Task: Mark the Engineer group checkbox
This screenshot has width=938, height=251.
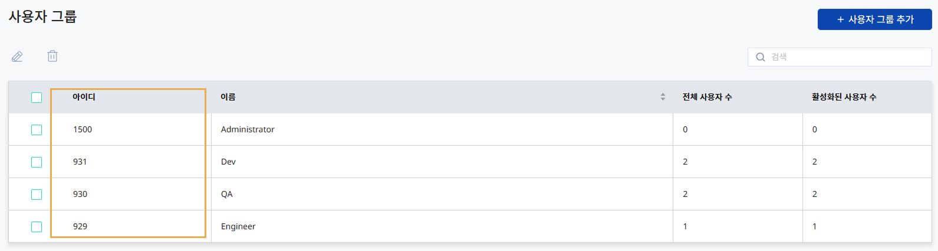Action: tap(37, 227)
